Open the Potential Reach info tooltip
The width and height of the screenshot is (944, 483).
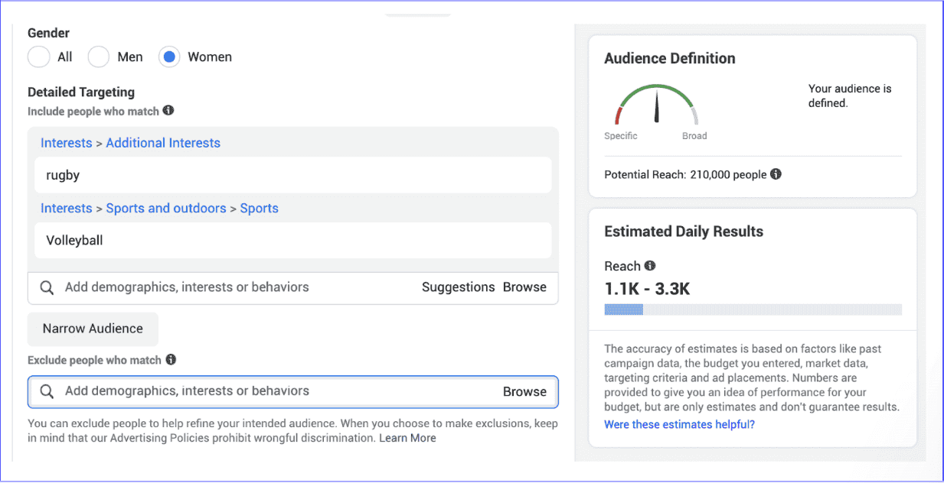pyautogui.click(x=776, y=174)
